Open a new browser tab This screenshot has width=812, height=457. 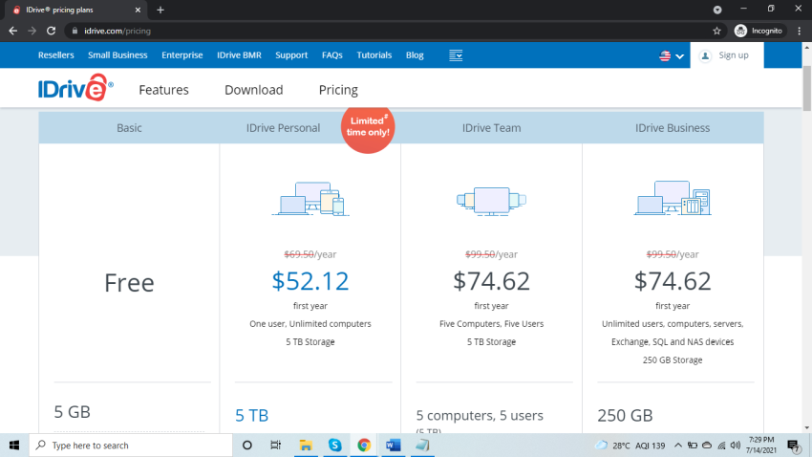click(x=160, y=10)
